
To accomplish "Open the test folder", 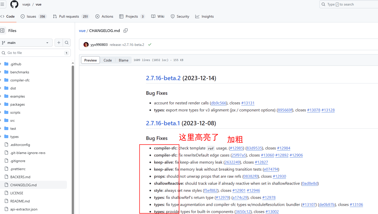I will coord(13,129).
